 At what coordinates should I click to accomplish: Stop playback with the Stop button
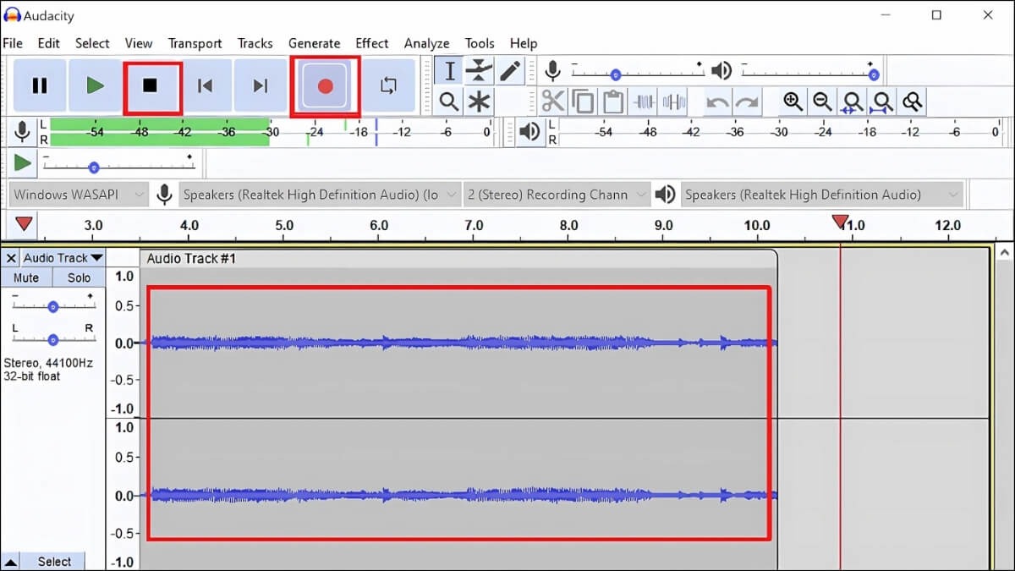151,85
